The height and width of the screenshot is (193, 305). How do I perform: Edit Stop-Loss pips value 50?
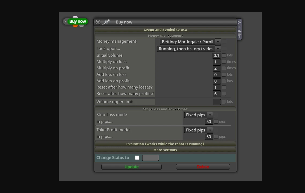click(x=209, y=121)
